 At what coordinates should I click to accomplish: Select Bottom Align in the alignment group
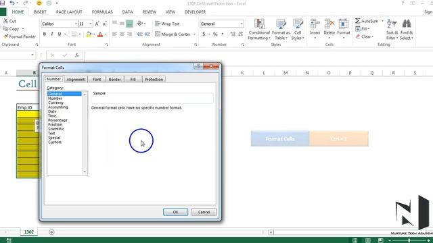point(129,24)
